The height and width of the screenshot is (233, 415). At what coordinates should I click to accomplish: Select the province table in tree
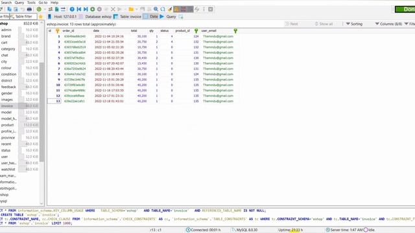pyautogui.click(x=8, y=138)
